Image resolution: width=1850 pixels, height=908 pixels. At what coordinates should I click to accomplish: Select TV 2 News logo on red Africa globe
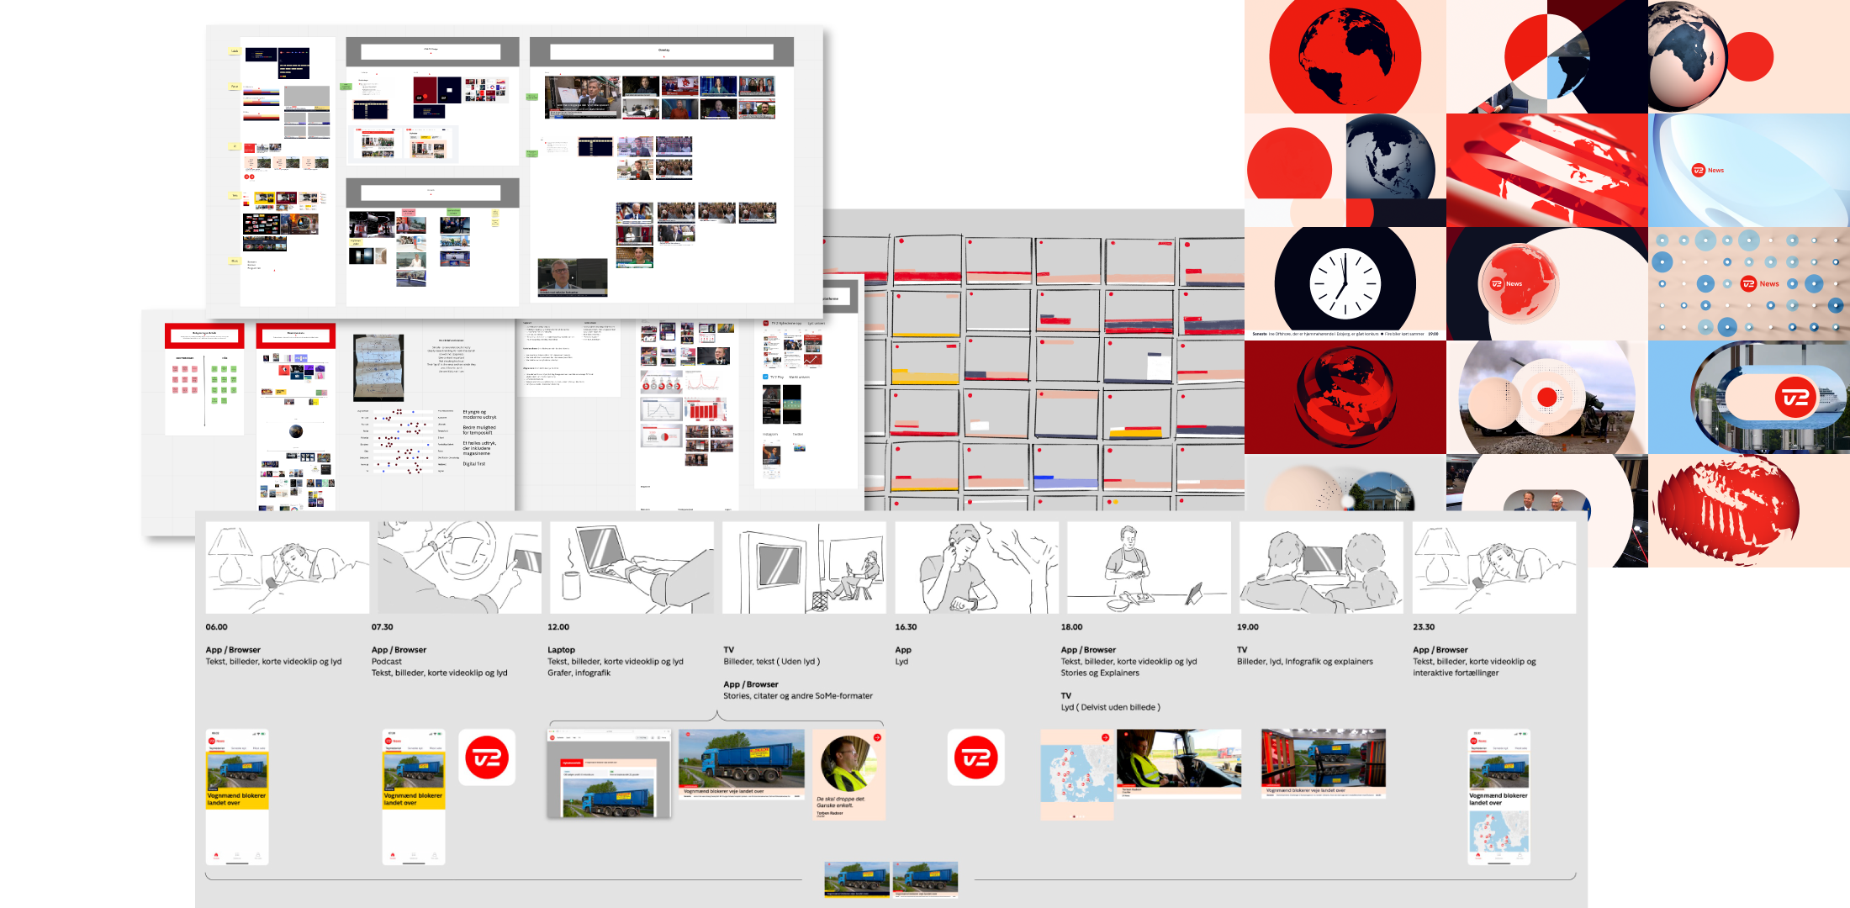1507,284
